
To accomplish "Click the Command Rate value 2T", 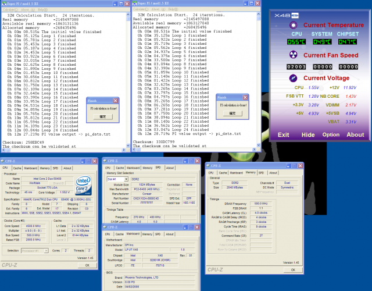I will [x=261, y=236].
